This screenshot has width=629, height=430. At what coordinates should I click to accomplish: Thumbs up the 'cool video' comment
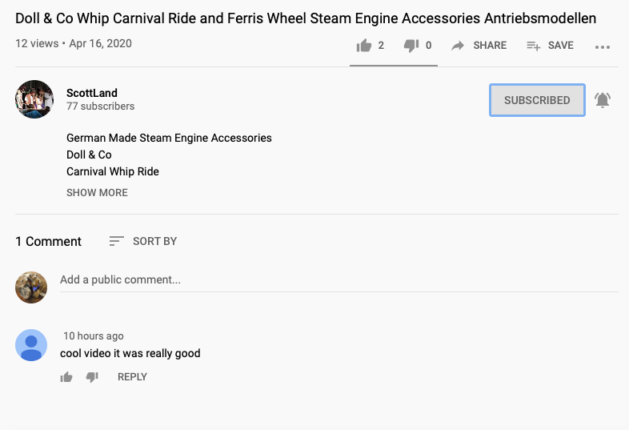tap(66, 377)
